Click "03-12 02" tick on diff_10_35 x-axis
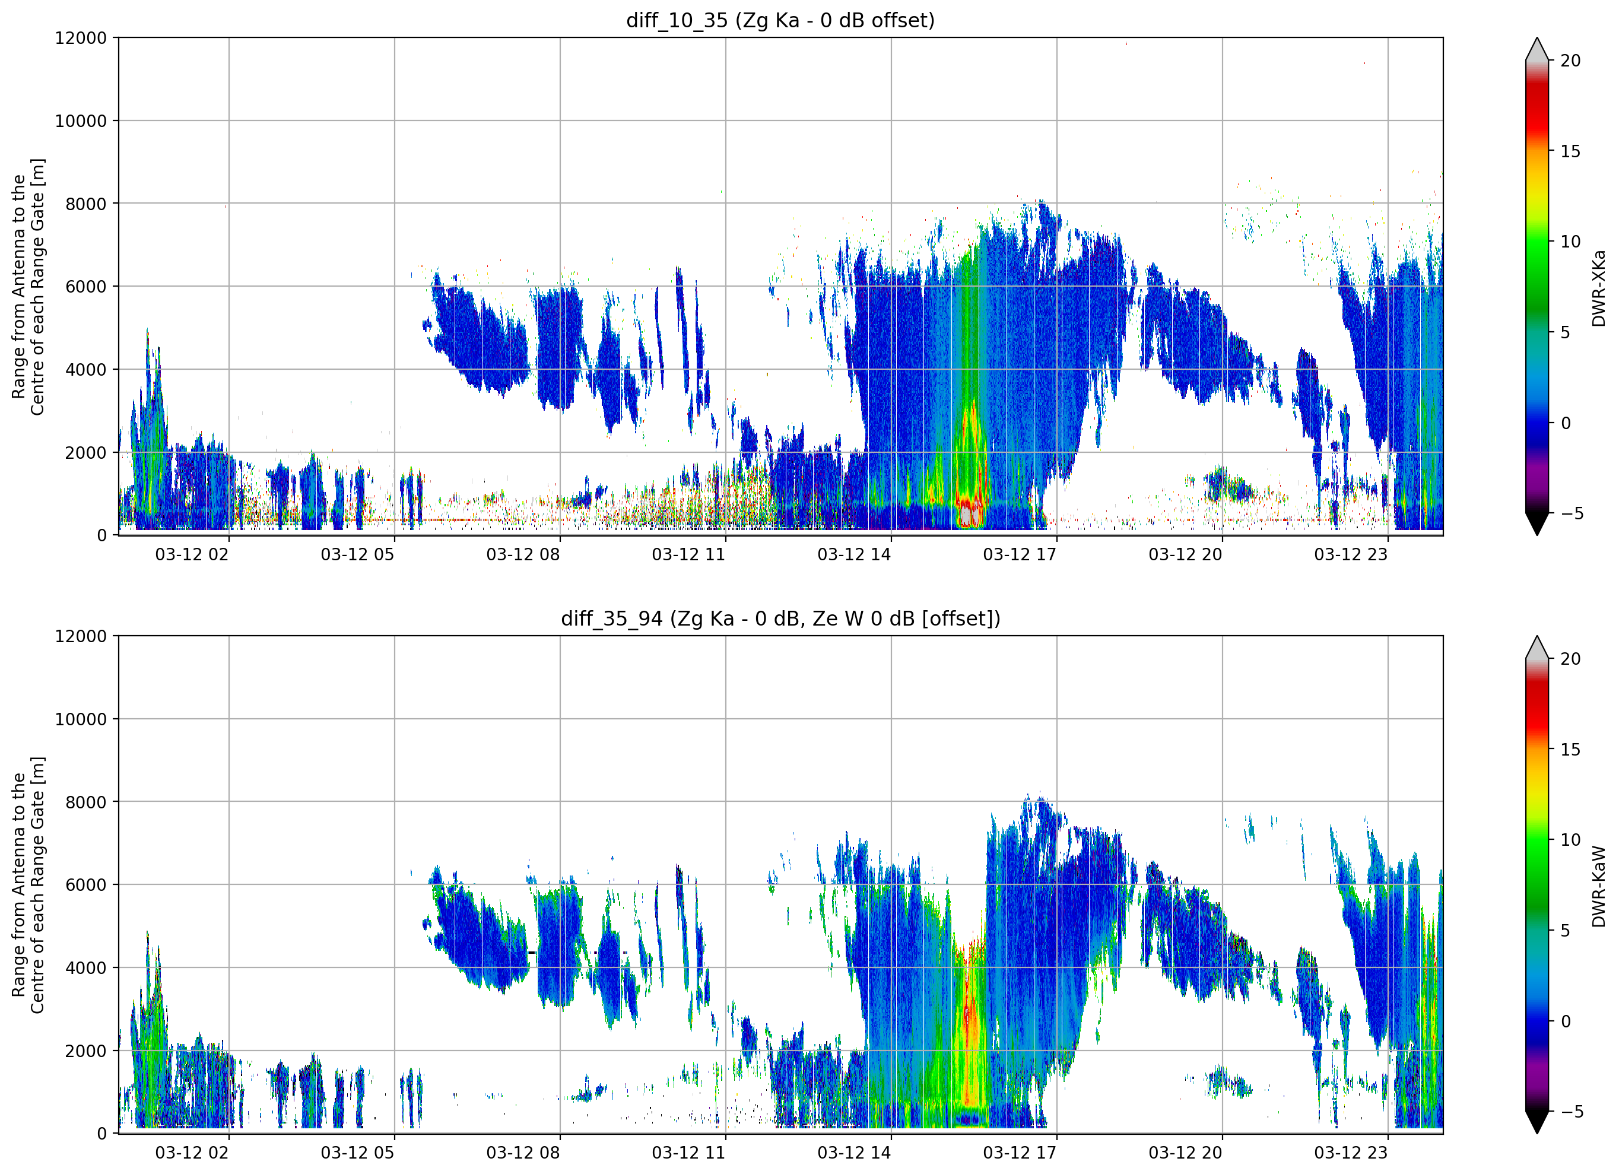 [192, 555]
